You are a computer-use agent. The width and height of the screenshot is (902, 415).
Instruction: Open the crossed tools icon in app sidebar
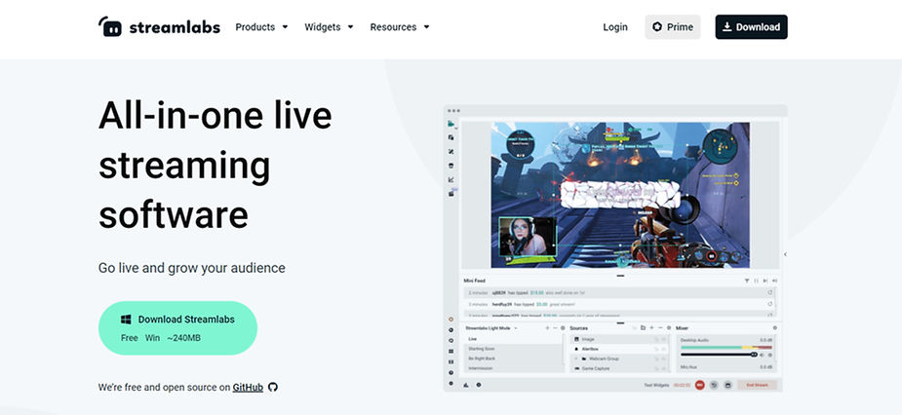click(x=451, y=152)
